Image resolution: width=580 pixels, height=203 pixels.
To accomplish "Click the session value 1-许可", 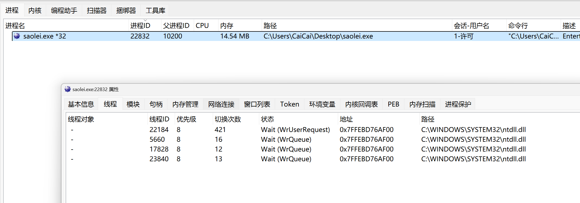I will click(x=464, y=36).
